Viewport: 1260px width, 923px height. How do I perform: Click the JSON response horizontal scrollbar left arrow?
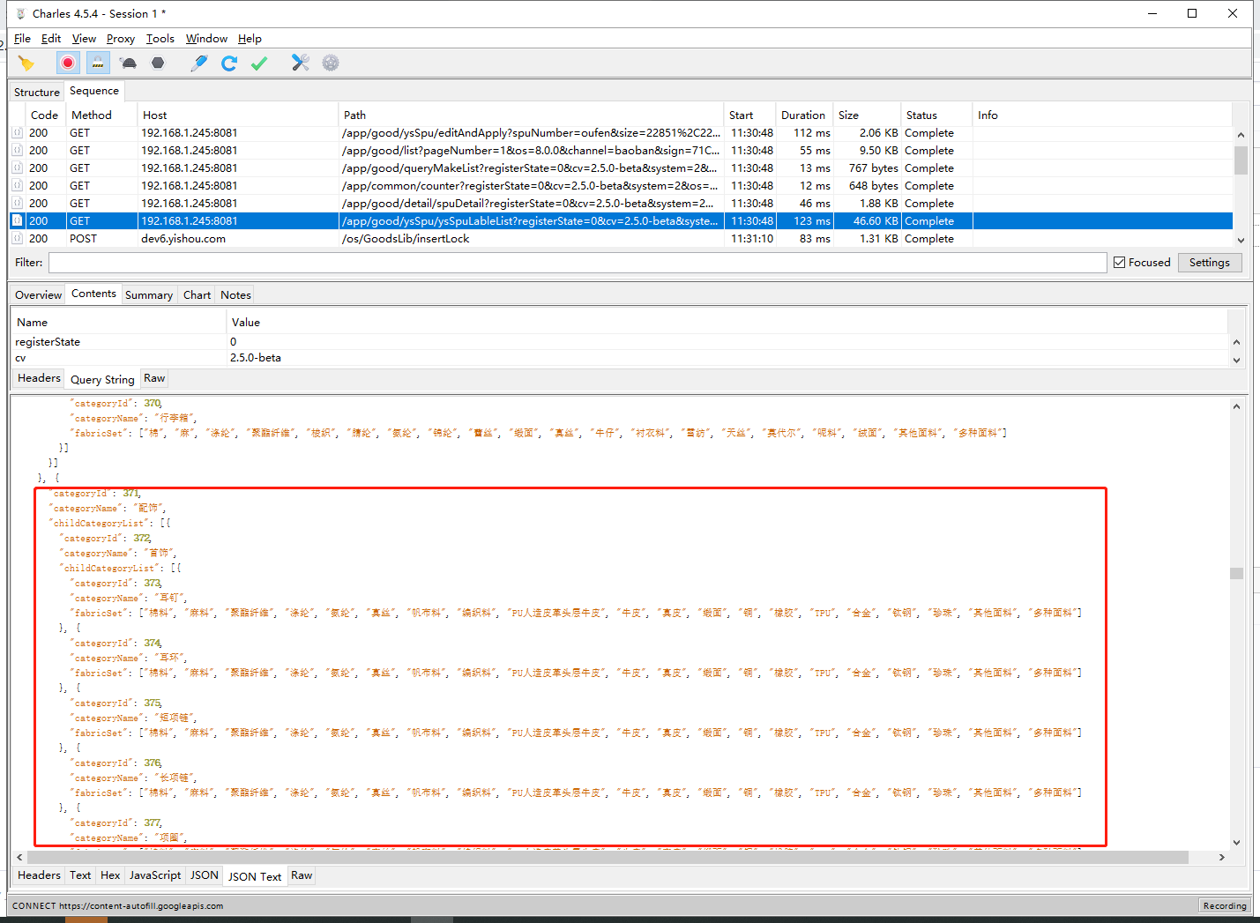click(19, 857)
